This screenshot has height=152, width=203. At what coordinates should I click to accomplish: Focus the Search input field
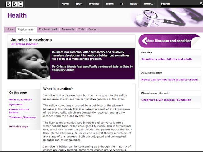pos(180,4)
